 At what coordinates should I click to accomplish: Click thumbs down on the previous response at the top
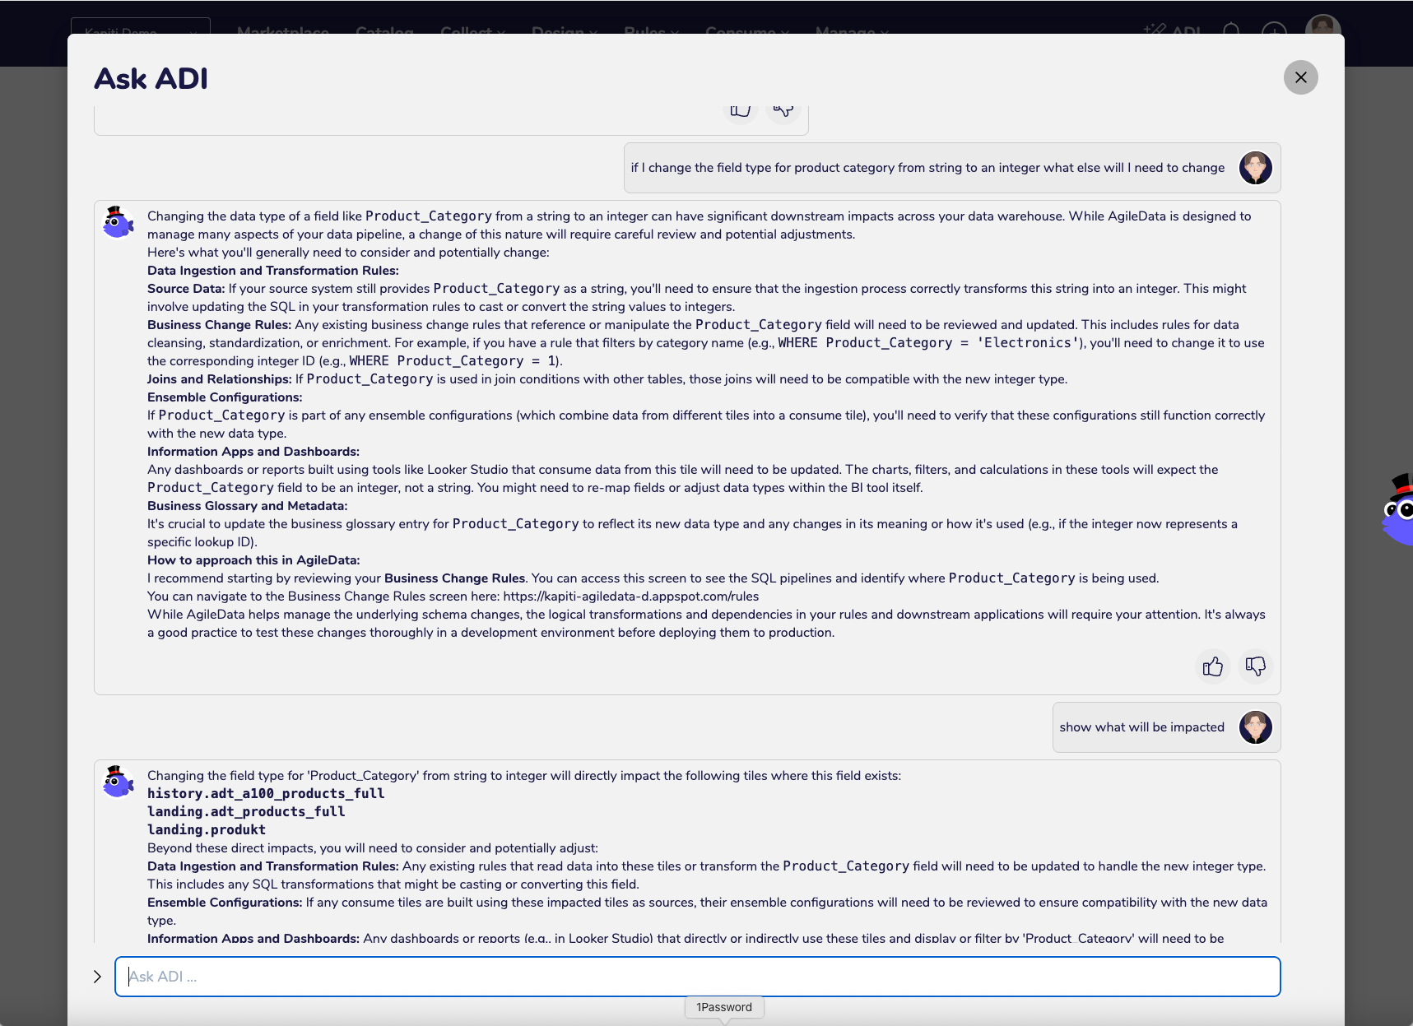pos(783,110)
